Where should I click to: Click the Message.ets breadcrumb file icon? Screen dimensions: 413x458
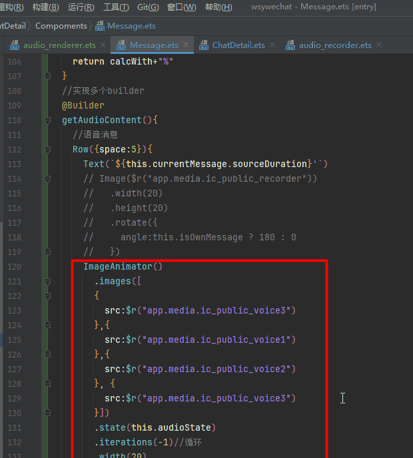[100, 26]
